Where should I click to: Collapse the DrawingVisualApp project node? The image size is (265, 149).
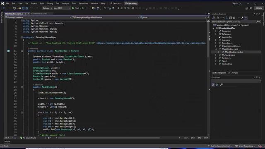[x=214, y=28]
